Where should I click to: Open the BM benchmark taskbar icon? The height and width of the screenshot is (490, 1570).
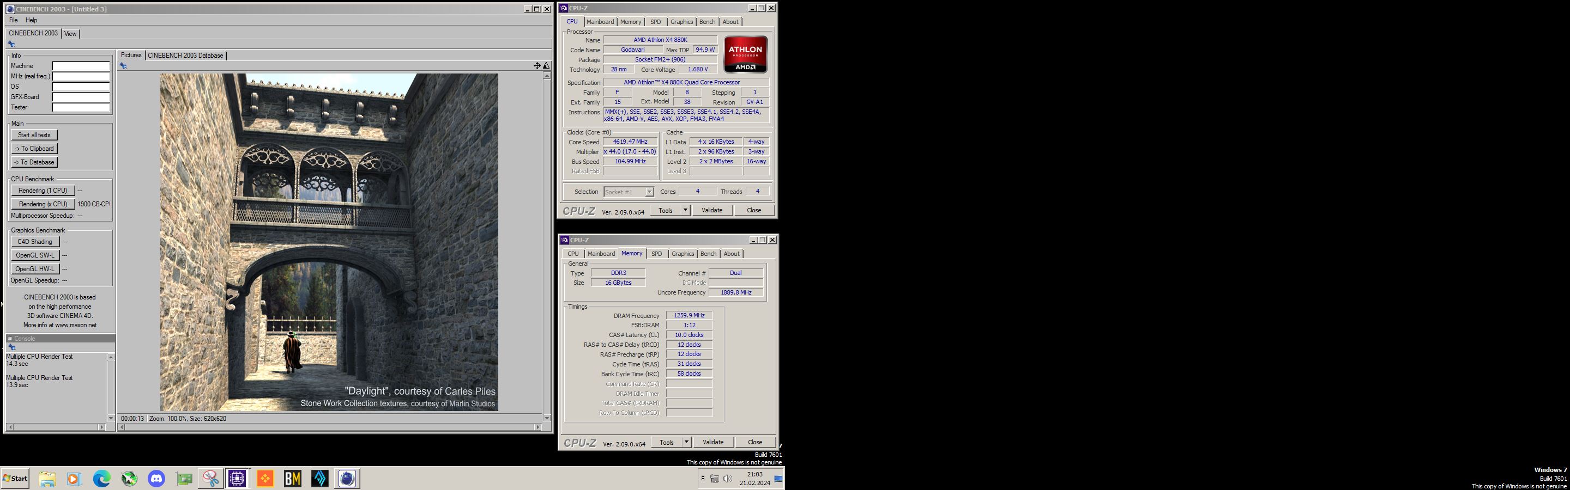click(x=293, y=479)
